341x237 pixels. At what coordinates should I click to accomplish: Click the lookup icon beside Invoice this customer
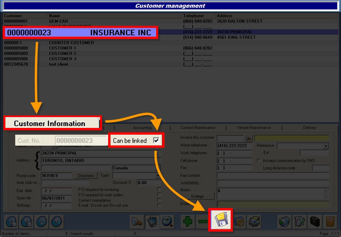tap(248, 138)
